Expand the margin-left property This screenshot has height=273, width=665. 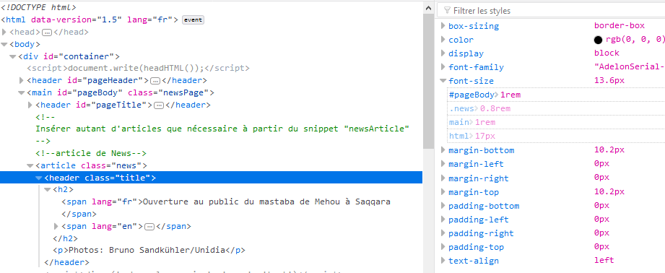[443, 164]
